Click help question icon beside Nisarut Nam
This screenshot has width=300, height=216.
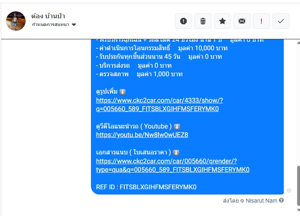click(x=281, y=200)
